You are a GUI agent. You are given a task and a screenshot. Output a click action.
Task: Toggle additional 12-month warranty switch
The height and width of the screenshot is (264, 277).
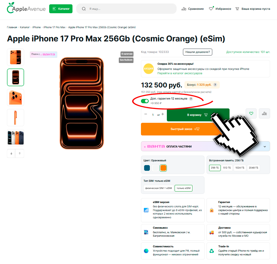(x=145, y=101)
